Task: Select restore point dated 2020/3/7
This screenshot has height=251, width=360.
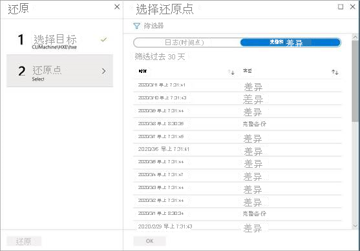Action: coord(237,137)
